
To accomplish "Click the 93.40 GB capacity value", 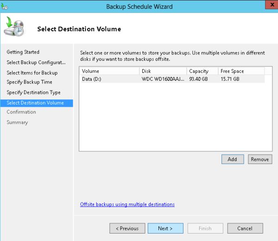I will [x=198, y=79].
